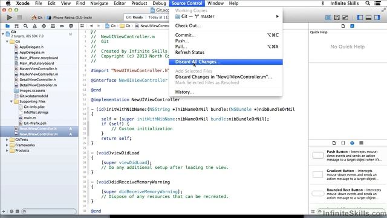Open Notification Center
Viewport: 387px width, 218px height.
click(377, 3)
